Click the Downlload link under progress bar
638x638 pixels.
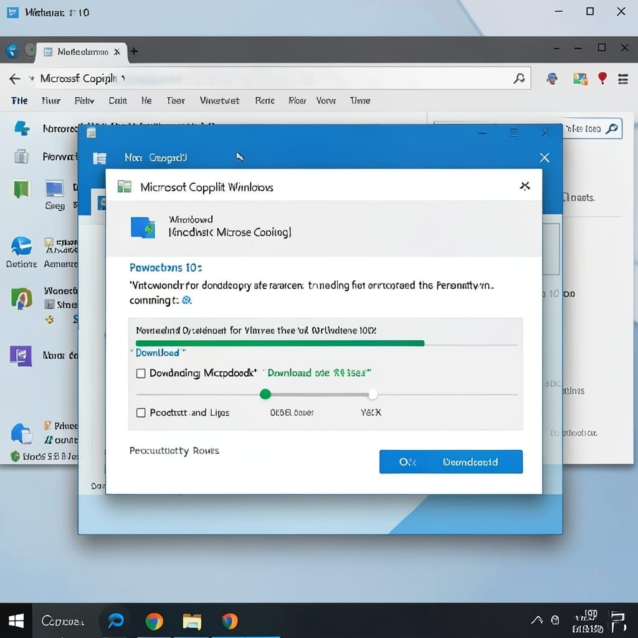(158, 353)
